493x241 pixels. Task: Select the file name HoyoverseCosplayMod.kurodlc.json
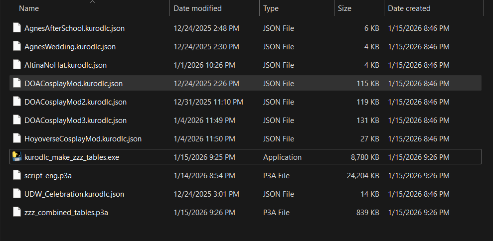(x=83, y=139)
